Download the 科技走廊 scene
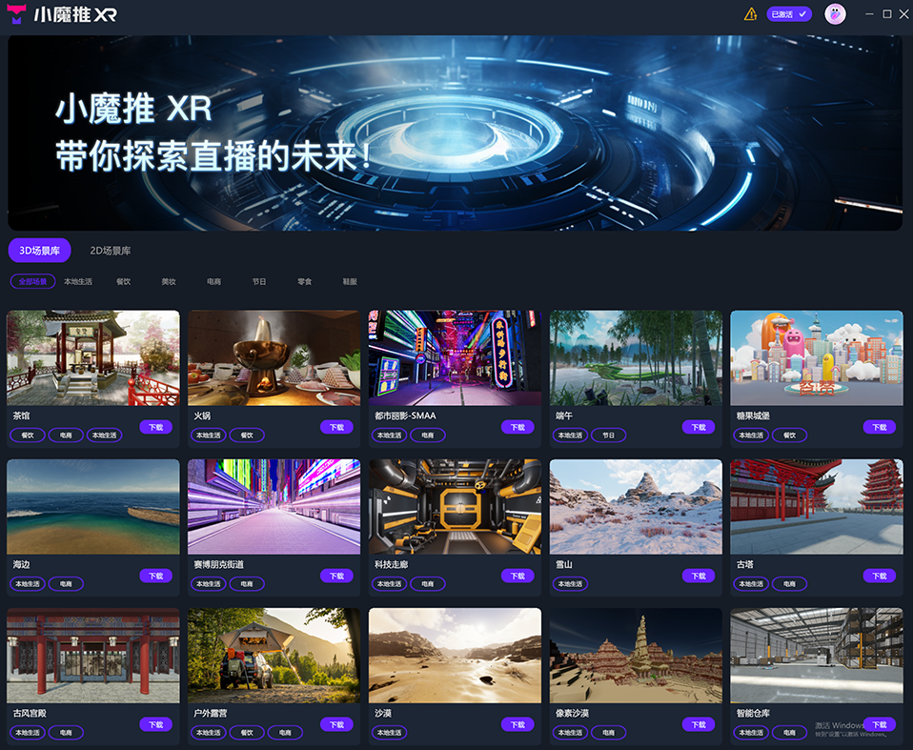This screenshot has width=913, height=750. tap(517, 576)
